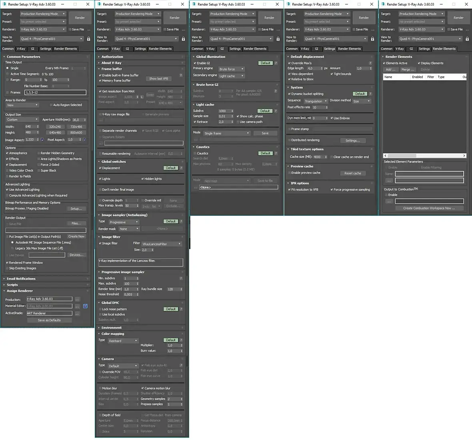This screenshot has width=472, height=440.
Task: Toggle the viewport lock icon in the Render Elements window
Action: click(467, 39)
